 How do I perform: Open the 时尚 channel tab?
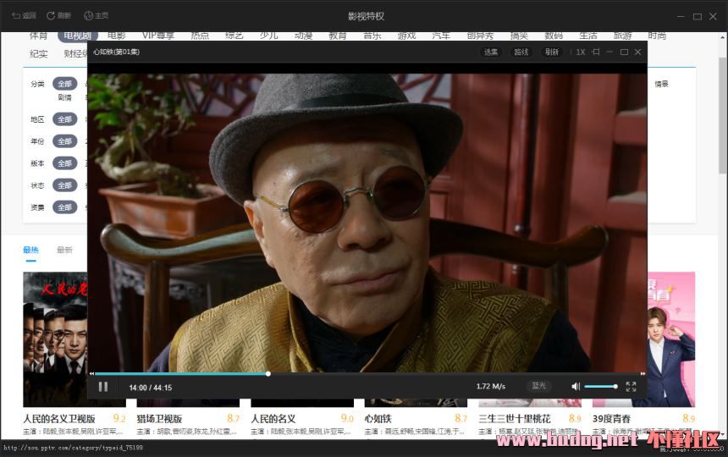pos(657,36)
